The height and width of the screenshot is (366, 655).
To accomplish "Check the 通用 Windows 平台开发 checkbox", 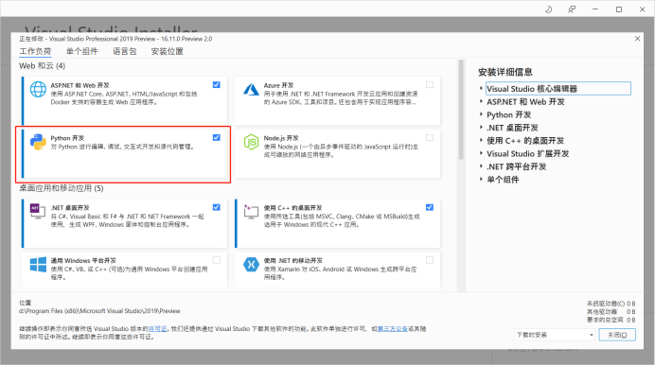I will pyautogui.click(x=217, y=260).
